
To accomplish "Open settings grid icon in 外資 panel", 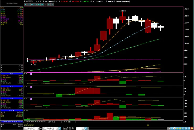I will pos(31,74).
